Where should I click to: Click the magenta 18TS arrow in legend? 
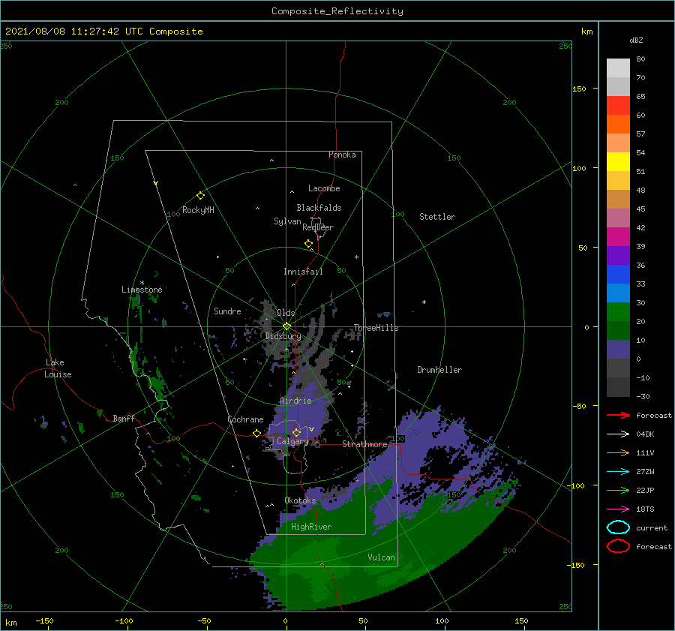[x=619, y=509]
